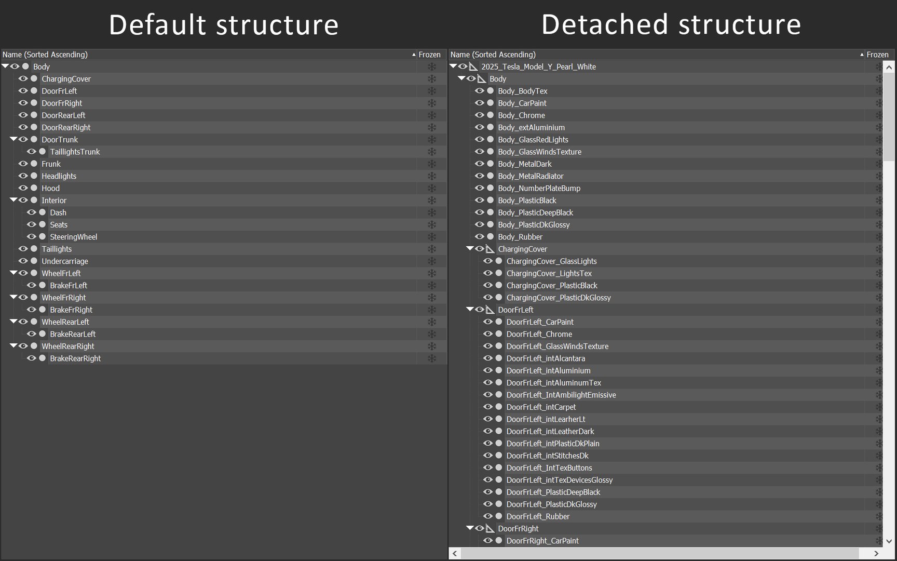The image size is (897, 561).
Task: Select the Body_MetalRadiator row
Action: 666,176
